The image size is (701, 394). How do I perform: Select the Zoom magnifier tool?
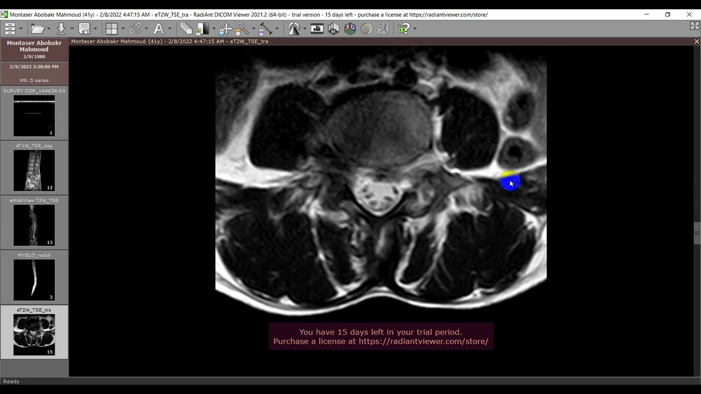pos(242,28)
